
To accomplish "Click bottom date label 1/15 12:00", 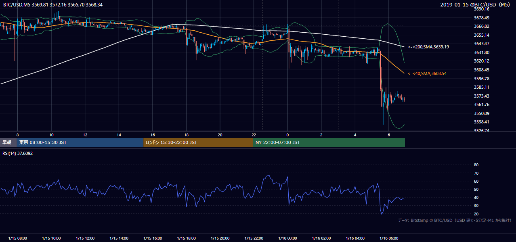I will (85, 238).
